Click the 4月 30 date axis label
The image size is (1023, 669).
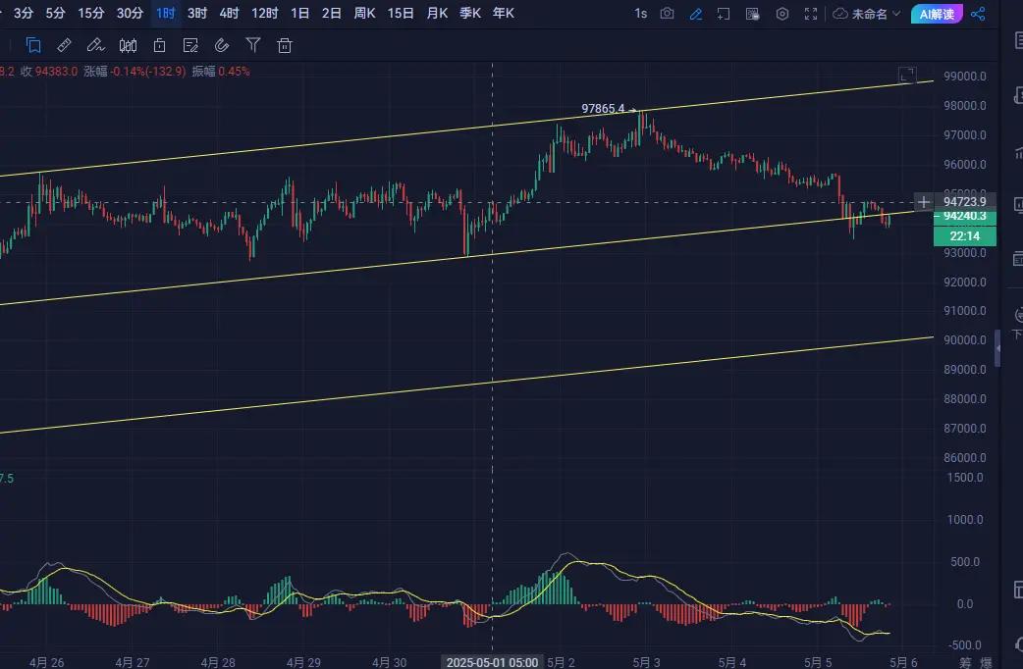tap(389, 662)
